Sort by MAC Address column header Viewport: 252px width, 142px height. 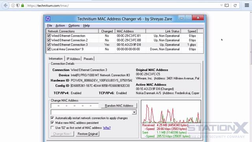[x=130, y=31]
